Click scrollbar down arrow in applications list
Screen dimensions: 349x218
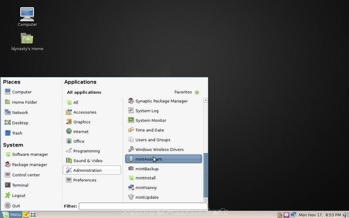pyautogui.click(x=205, y=200)
